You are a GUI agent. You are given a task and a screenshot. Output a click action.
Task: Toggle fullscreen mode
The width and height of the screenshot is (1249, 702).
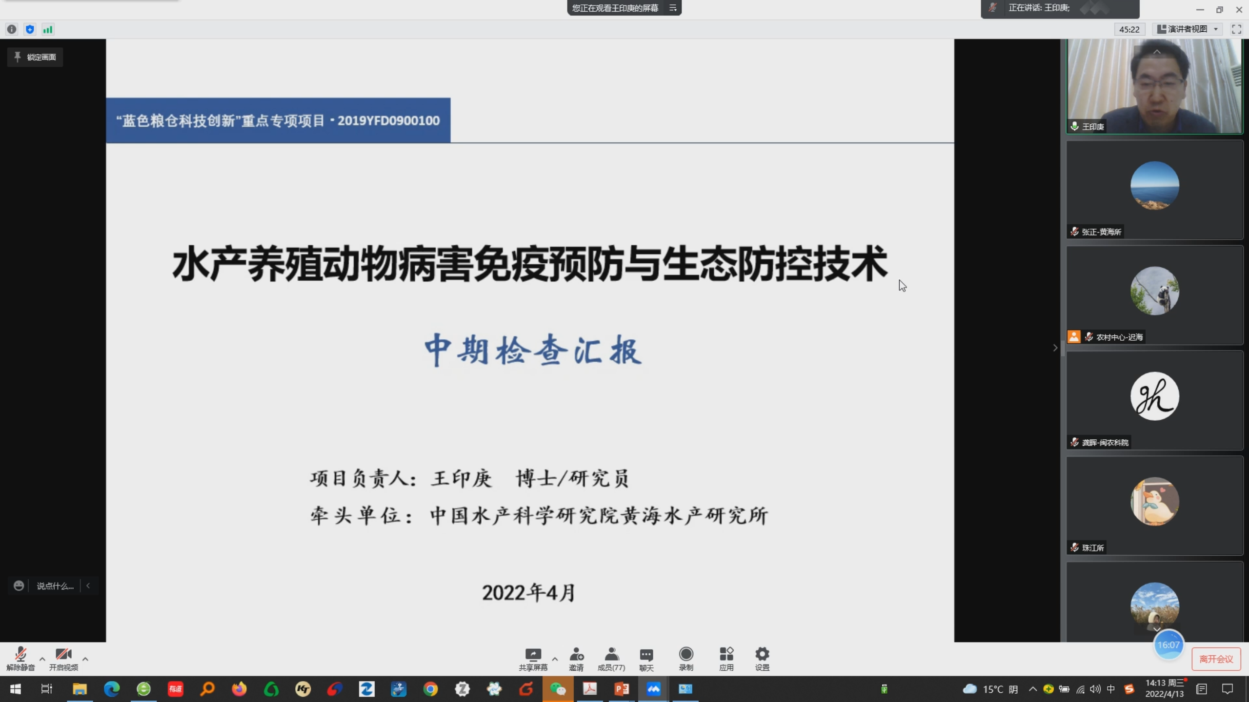[x=1236, y=29]
